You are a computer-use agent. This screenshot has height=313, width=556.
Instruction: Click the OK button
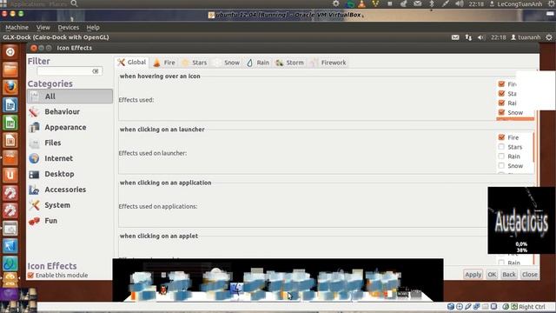[x=492, y=275]
